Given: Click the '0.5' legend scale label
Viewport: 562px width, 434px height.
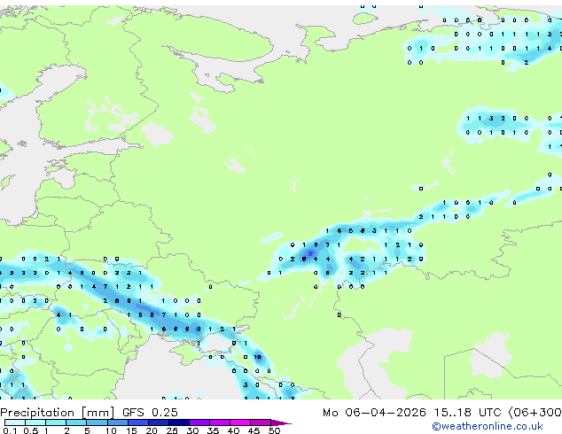Looking at the screenshot, I should (31, 430).
